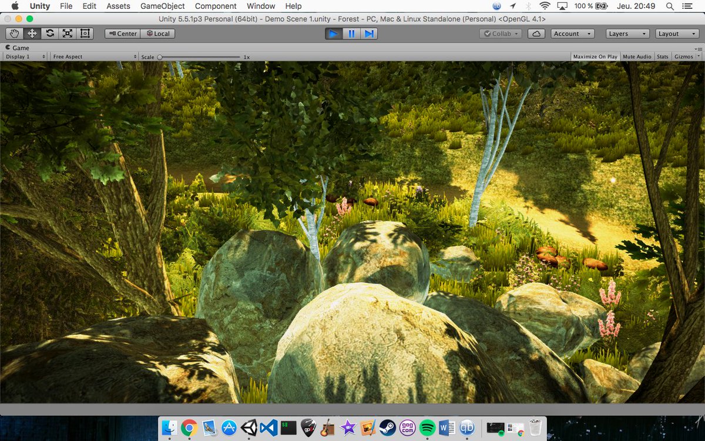Click the location services arrow icon
This screenshot has width=705, height=441.
pos(512,6)
